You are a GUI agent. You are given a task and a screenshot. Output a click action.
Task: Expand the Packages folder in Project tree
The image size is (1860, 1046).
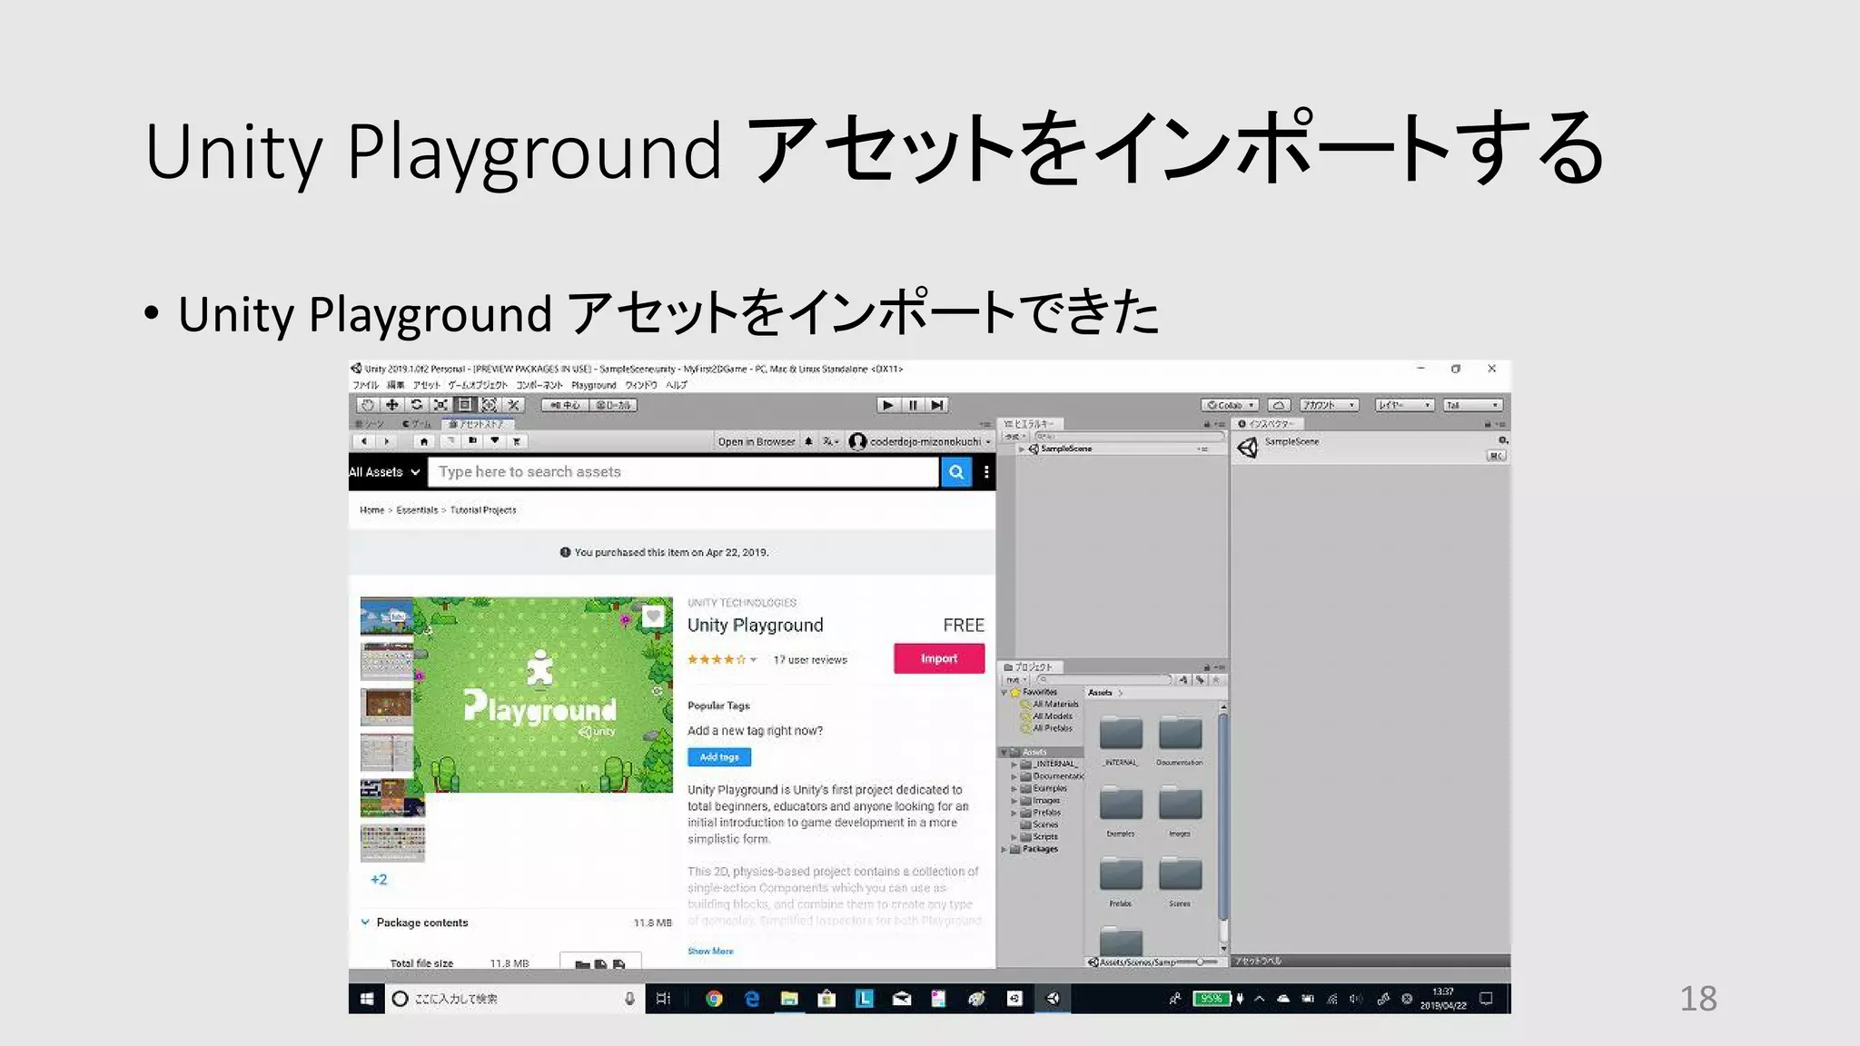1004,850
